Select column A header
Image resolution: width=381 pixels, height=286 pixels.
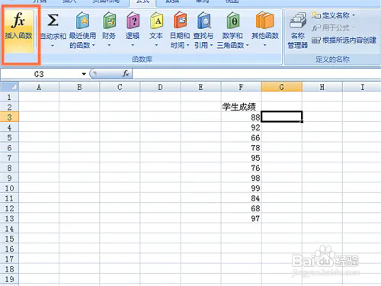pos(39,87)
